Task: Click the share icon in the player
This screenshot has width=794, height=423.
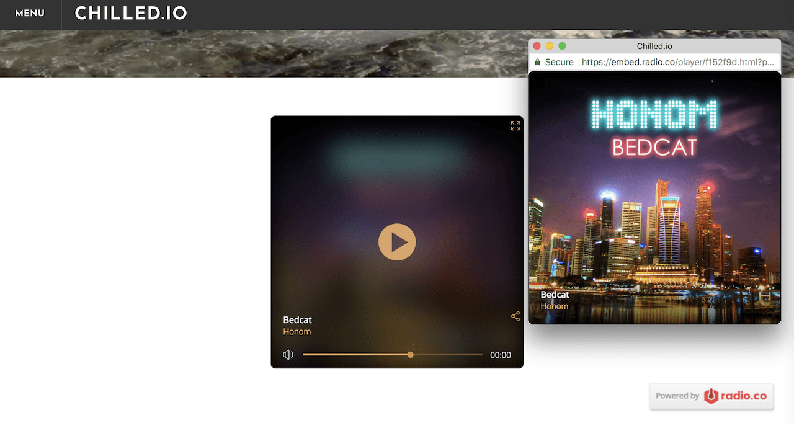Action: tap(515, 316)
